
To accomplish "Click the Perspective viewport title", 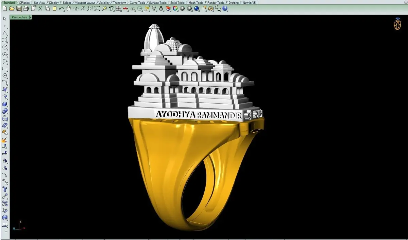I will point(19,17).
